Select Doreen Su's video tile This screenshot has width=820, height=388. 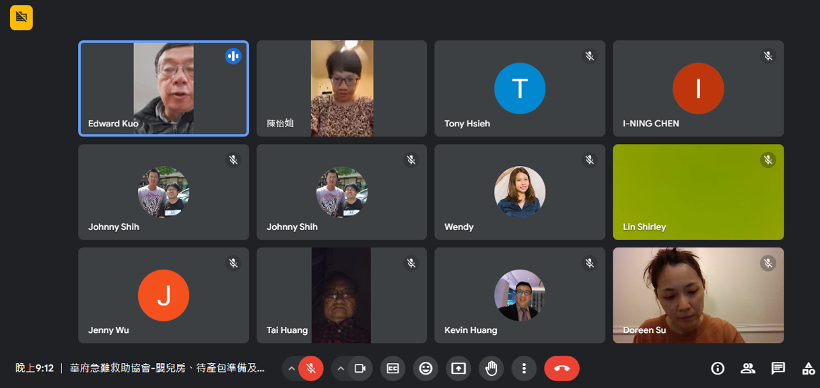(x=698, y=295)
